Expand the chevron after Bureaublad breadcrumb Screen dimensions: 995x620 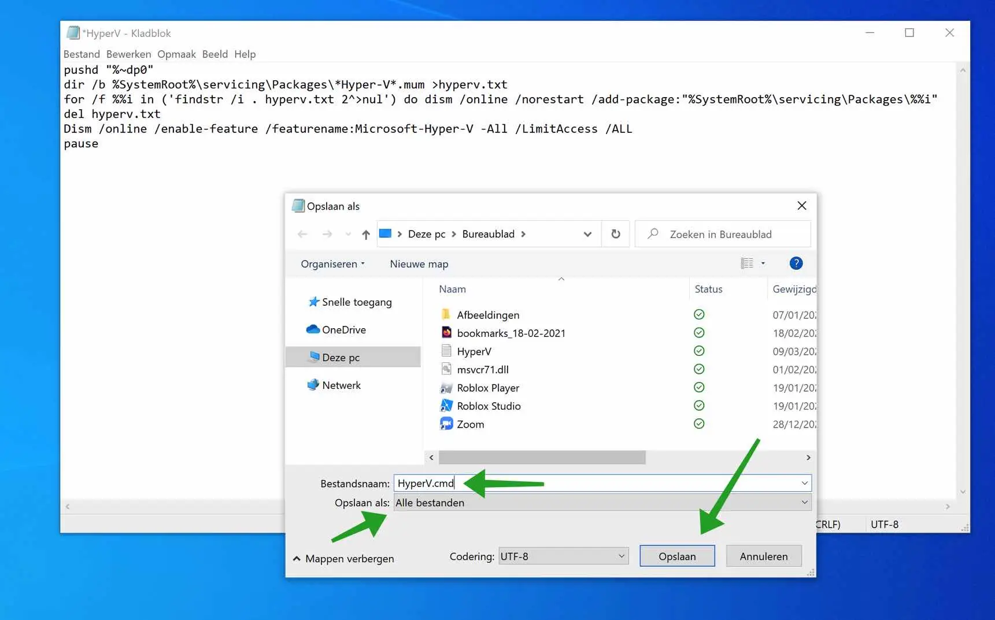pos(523,234)
